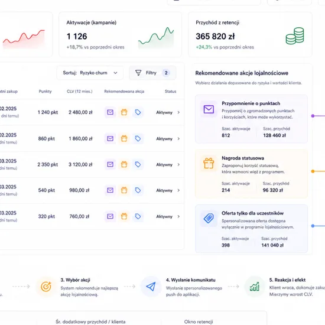Expand the 2 480,00 zł row chevron

(178, 112)
